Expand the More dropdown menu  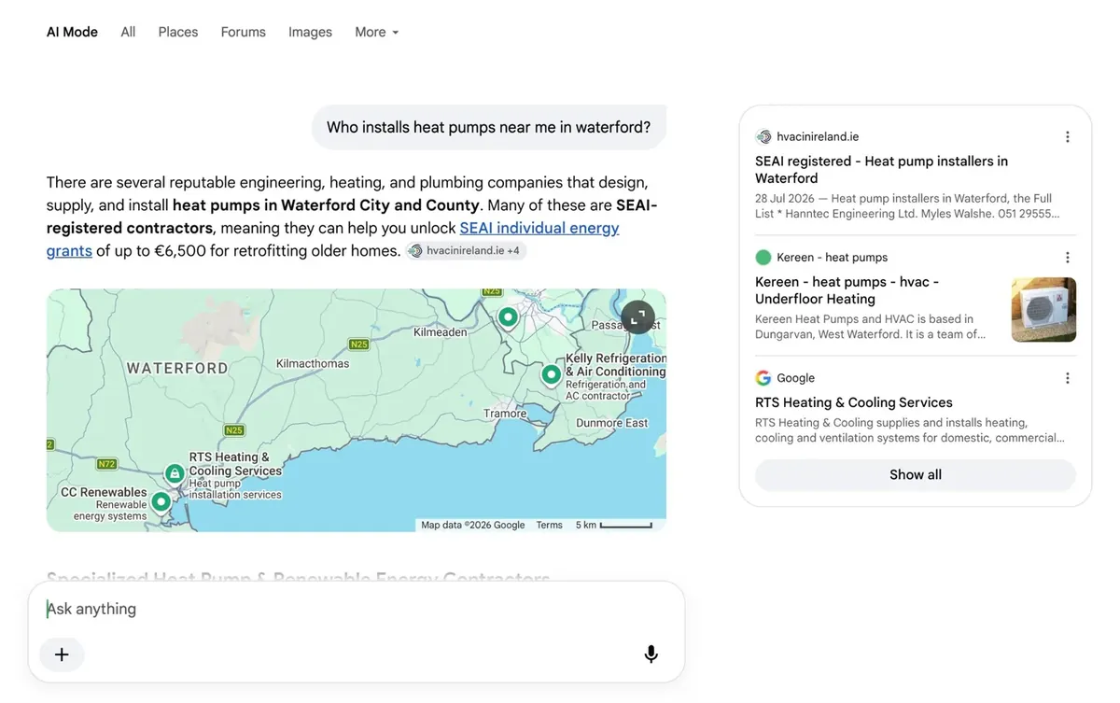tap(377, 32)
